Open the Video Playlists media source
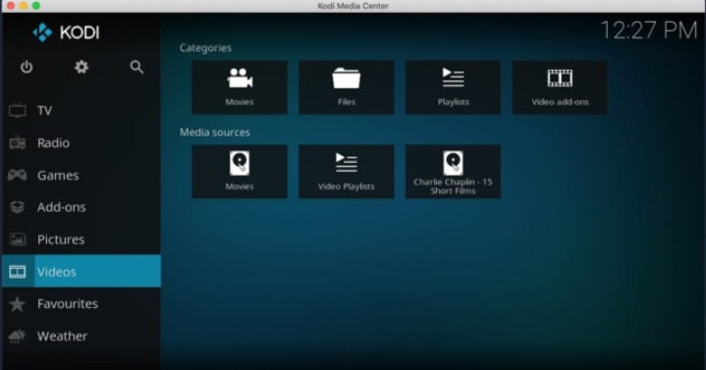Viewport: 706px width, 370px height. click(347, 172)
